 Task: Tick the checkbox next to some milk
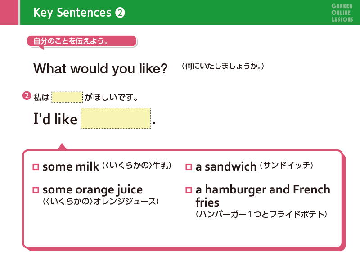[36, 167]
